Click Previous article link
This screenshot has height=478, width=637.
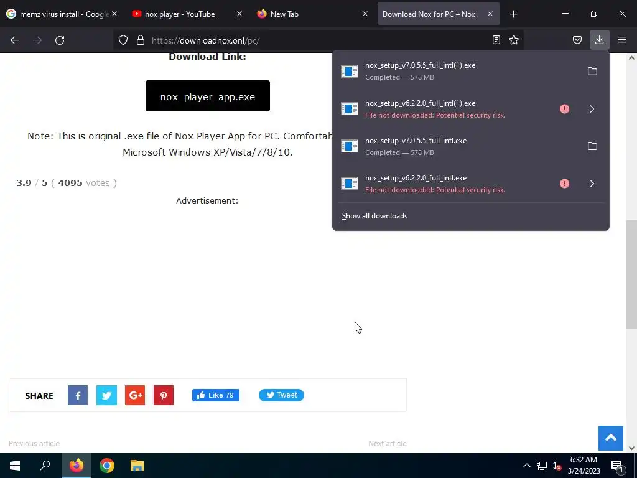pos(34,443)
